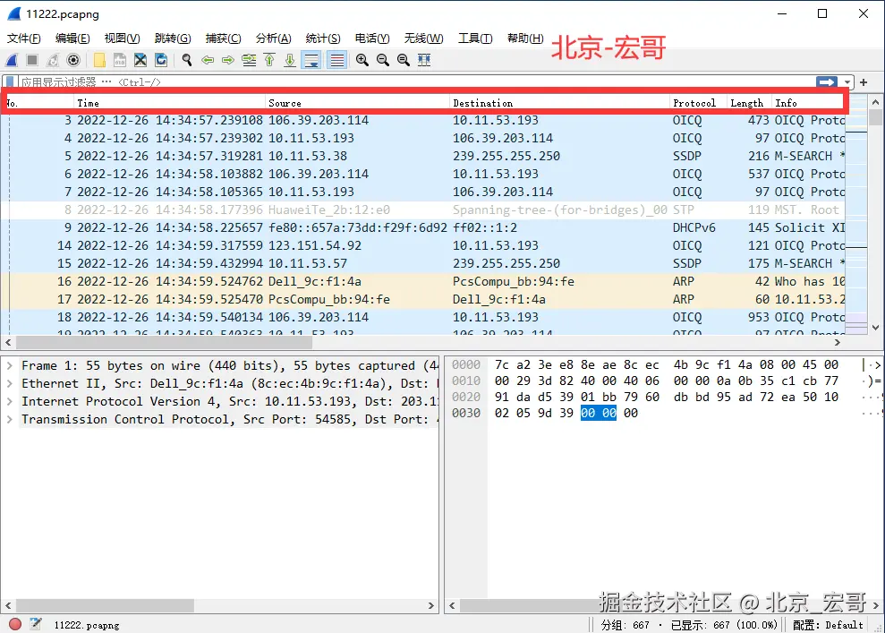
Task: Open Find Packet magnifier icon
Action: tap(187, 60)
